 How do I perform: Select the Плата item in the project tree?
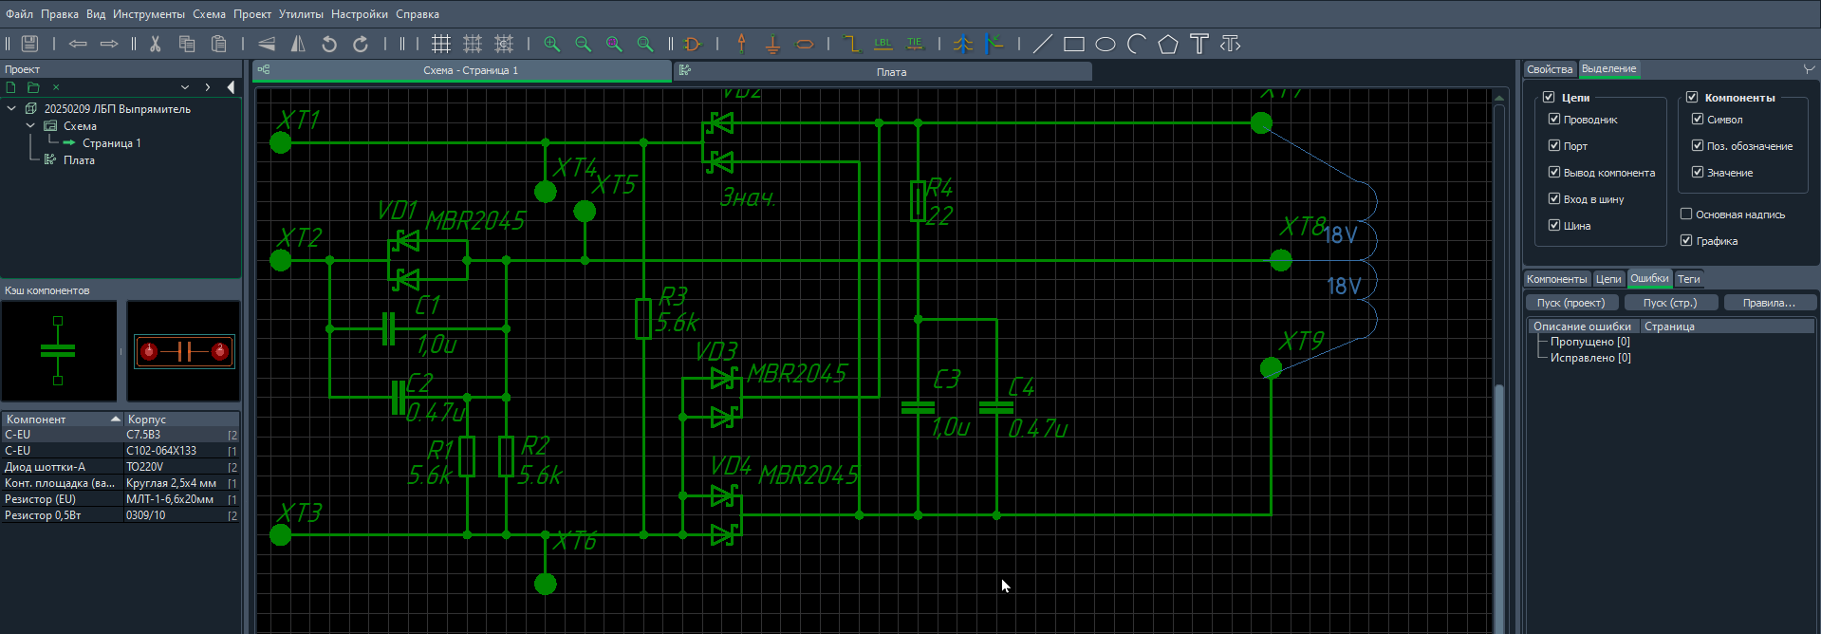pyautogui.click(x=79, y=160)
